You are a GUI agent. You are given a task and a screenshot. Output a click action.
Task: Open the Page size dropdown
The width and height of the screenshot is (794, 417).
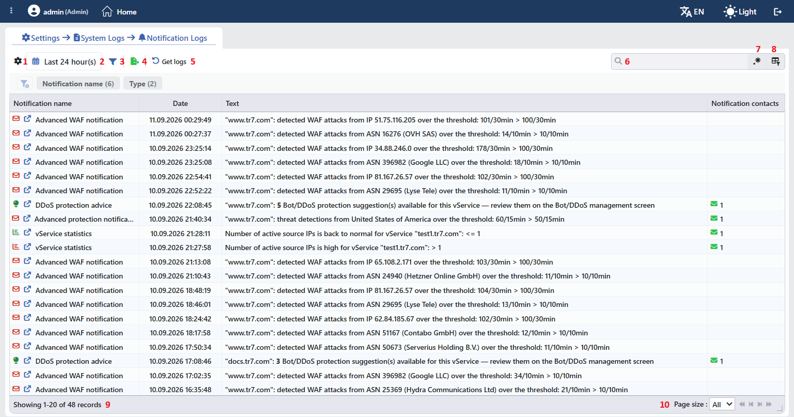(722, 405)
